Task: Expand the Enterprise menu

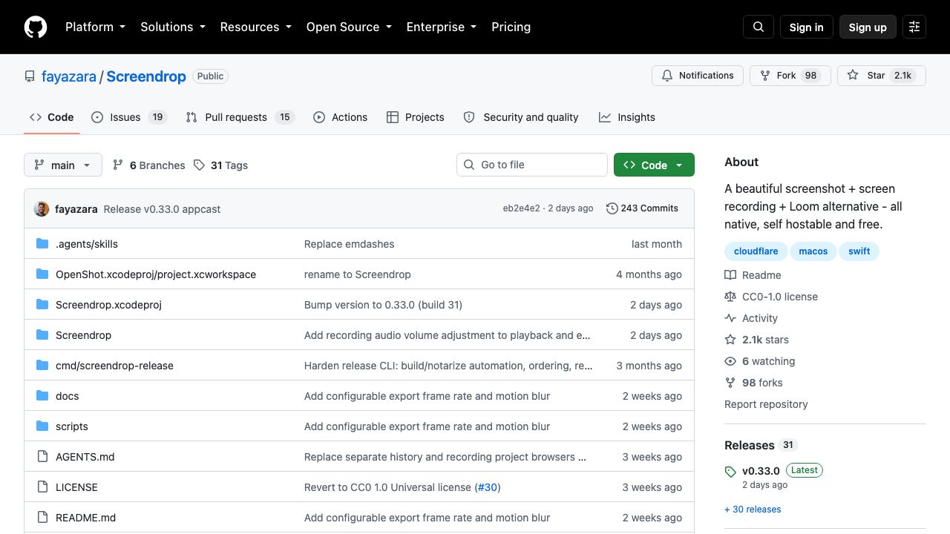Action: 441,27
